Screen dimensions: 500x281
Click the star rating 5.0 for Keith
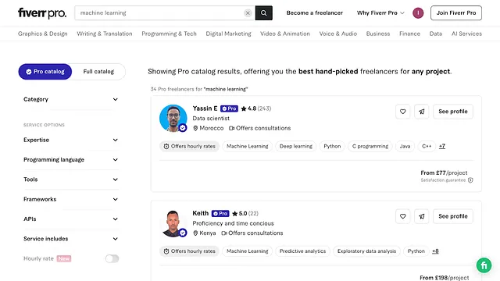coord(240,213)
